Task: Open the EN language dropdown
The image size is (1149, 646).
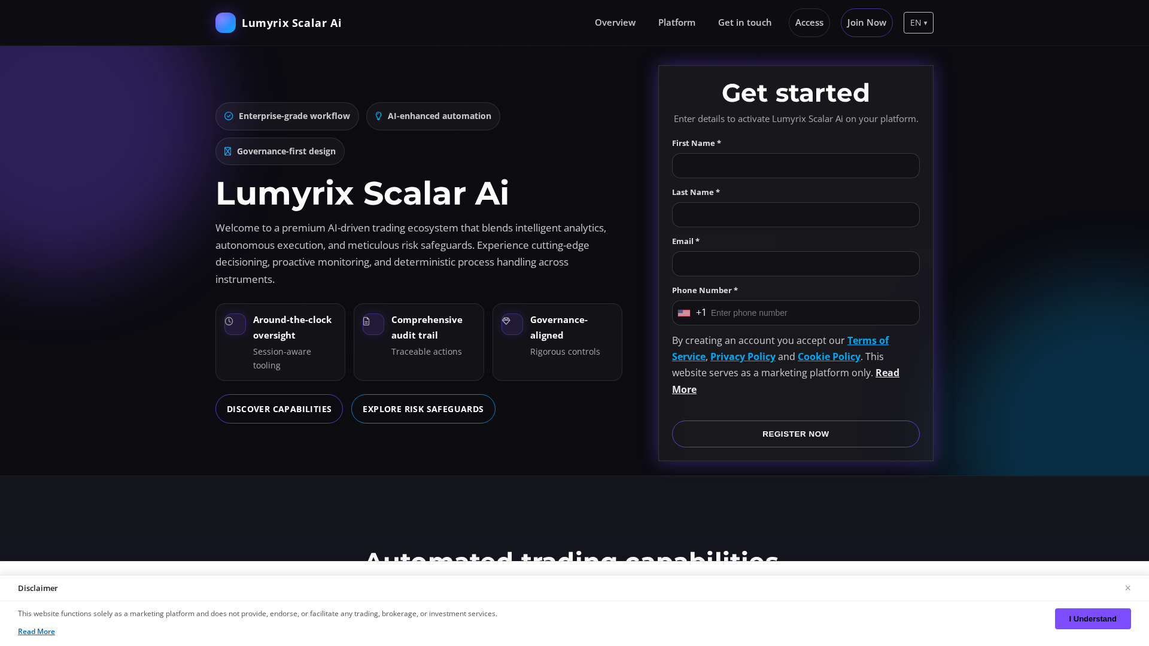Action: pyautogui.click(x=919, y=23)
